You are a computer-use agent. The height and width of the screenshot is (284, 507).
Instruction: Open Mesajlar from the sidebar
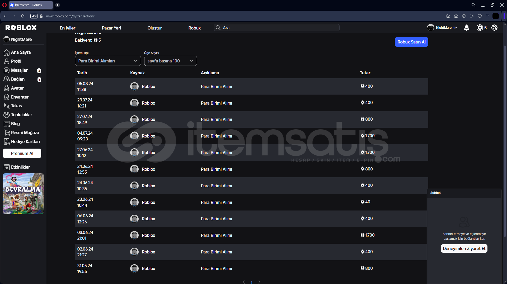pyautogui.click(x=19, y=70)
